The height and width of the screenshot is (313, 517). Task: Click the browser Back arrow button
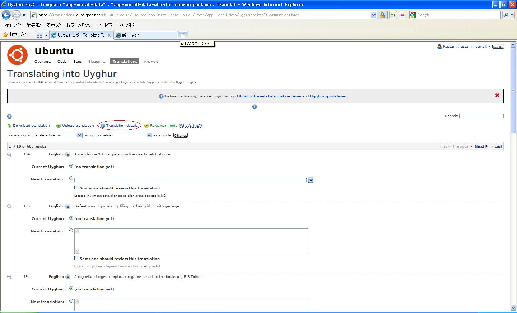tap(6, 15)
